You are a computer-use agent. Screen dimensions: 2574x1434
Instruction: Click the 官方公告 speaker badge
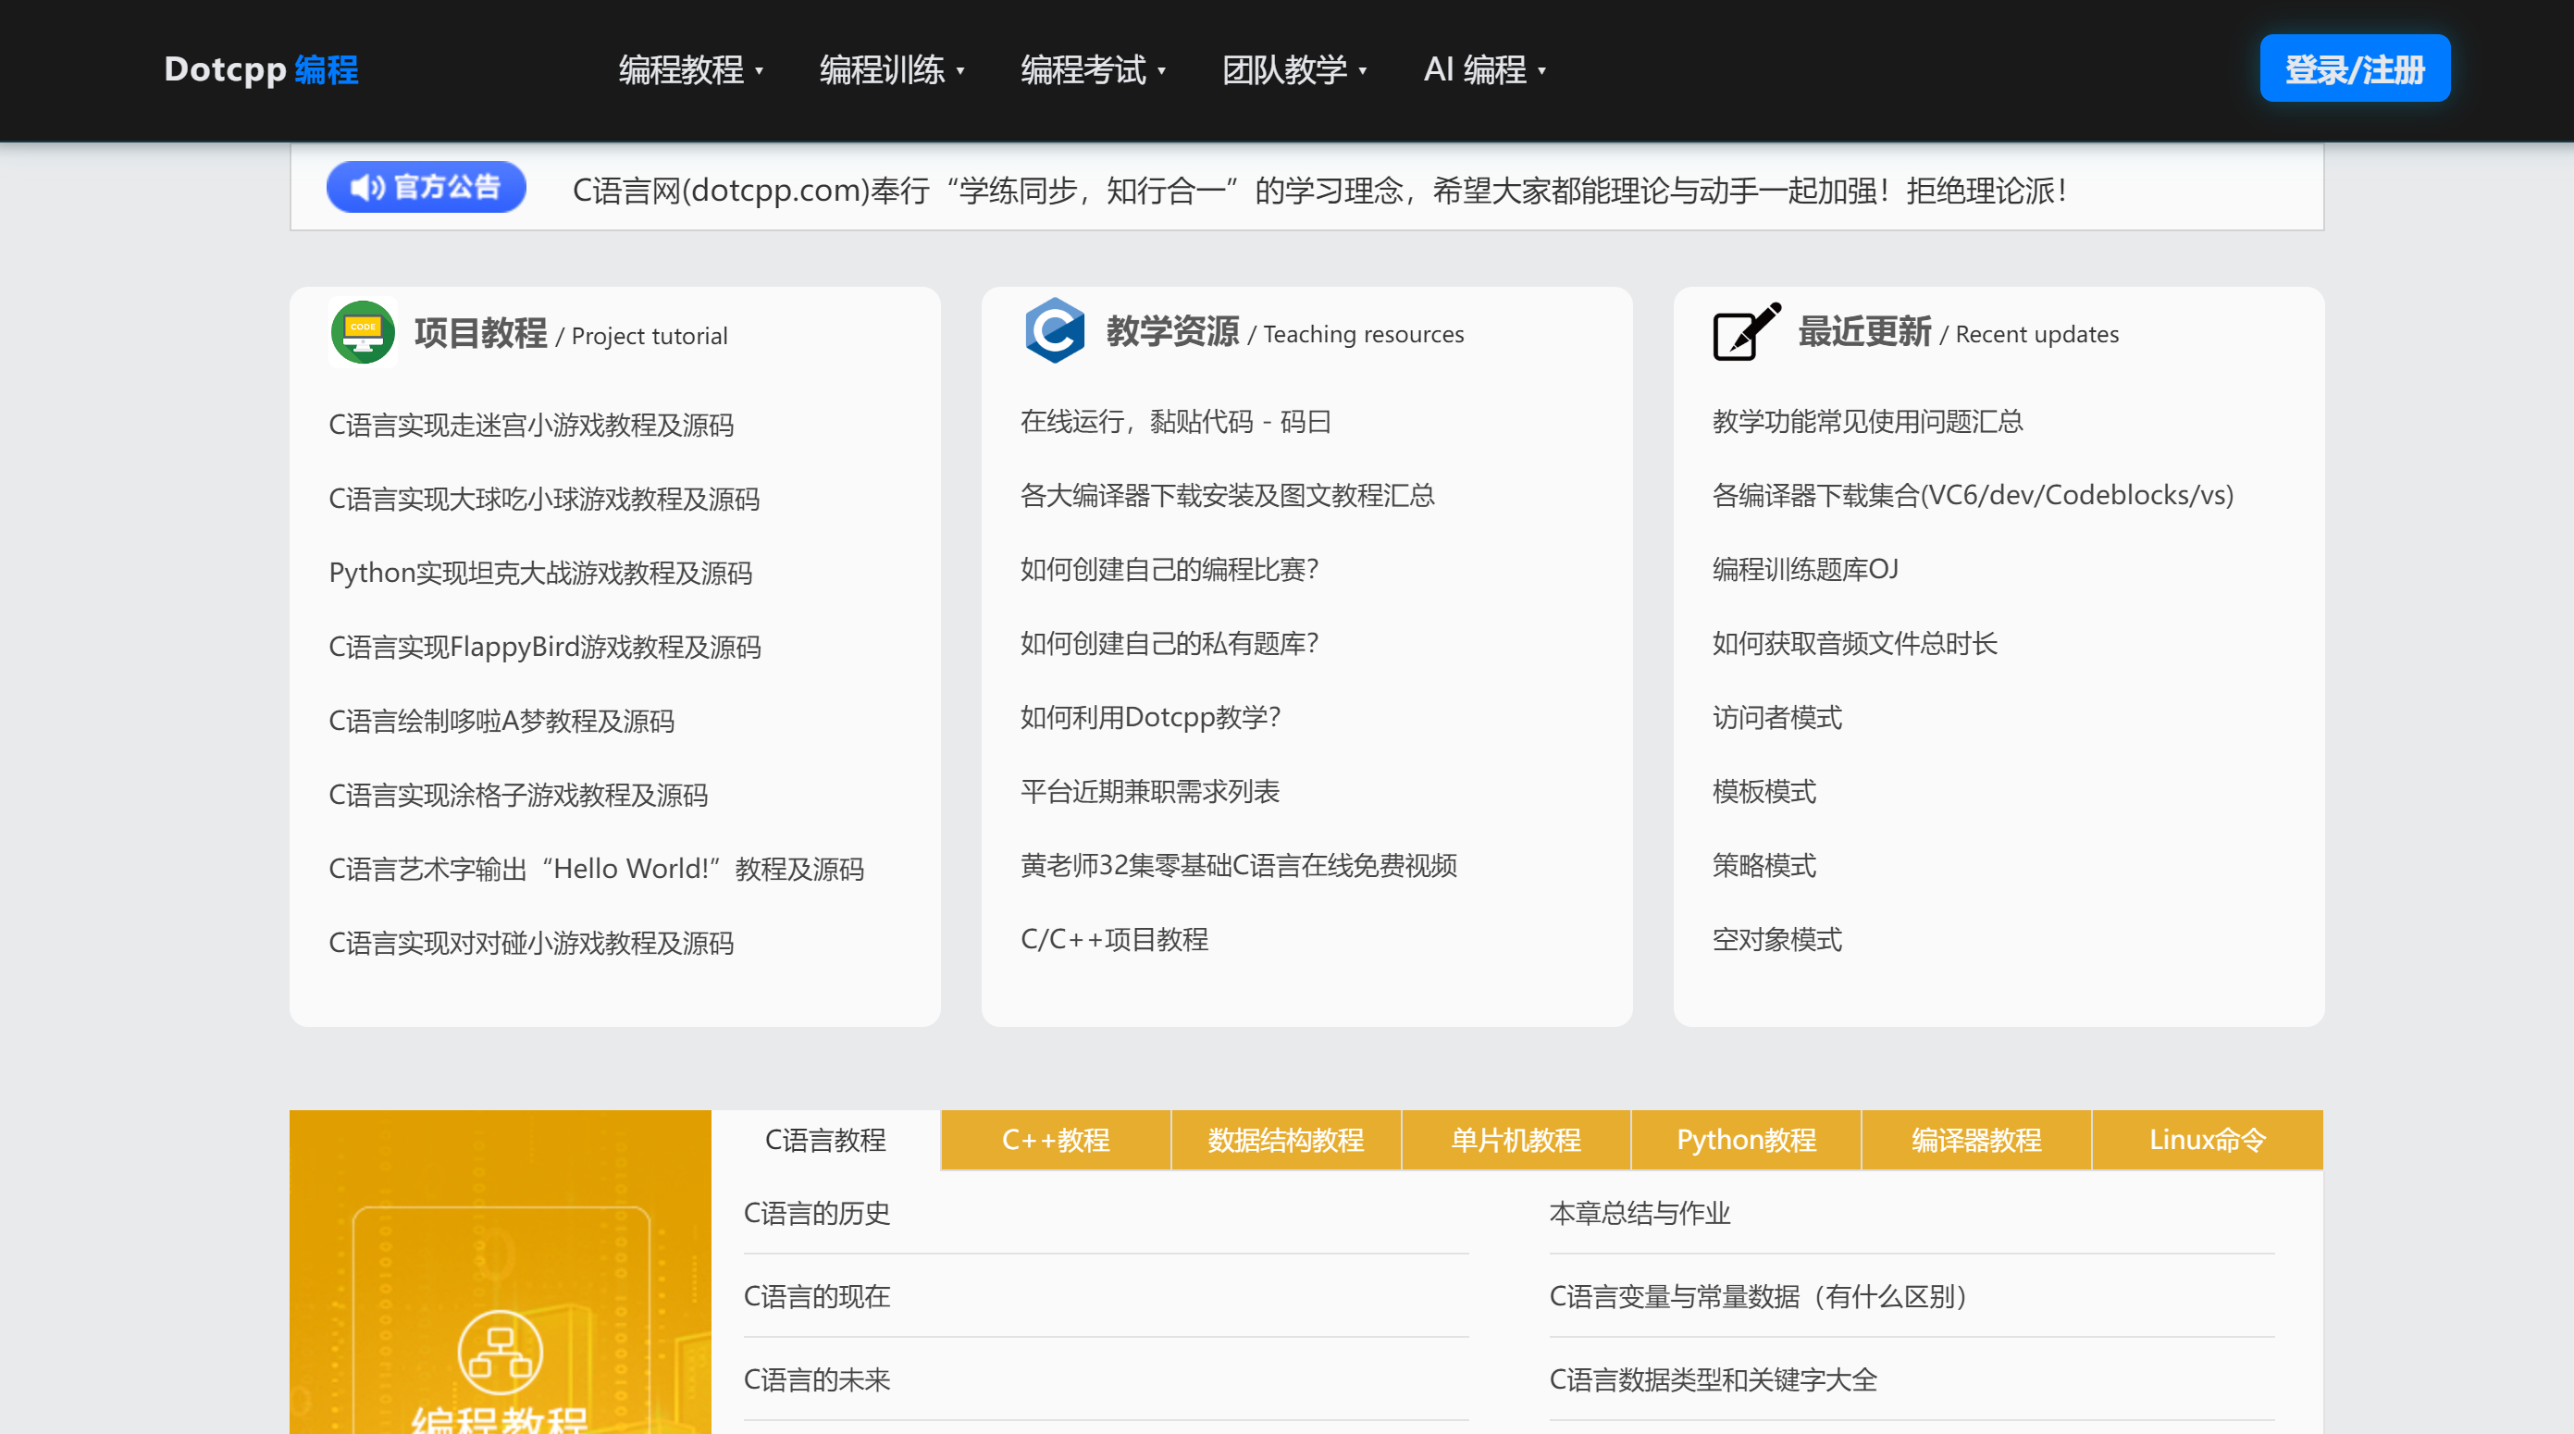[x=427, y=187]
